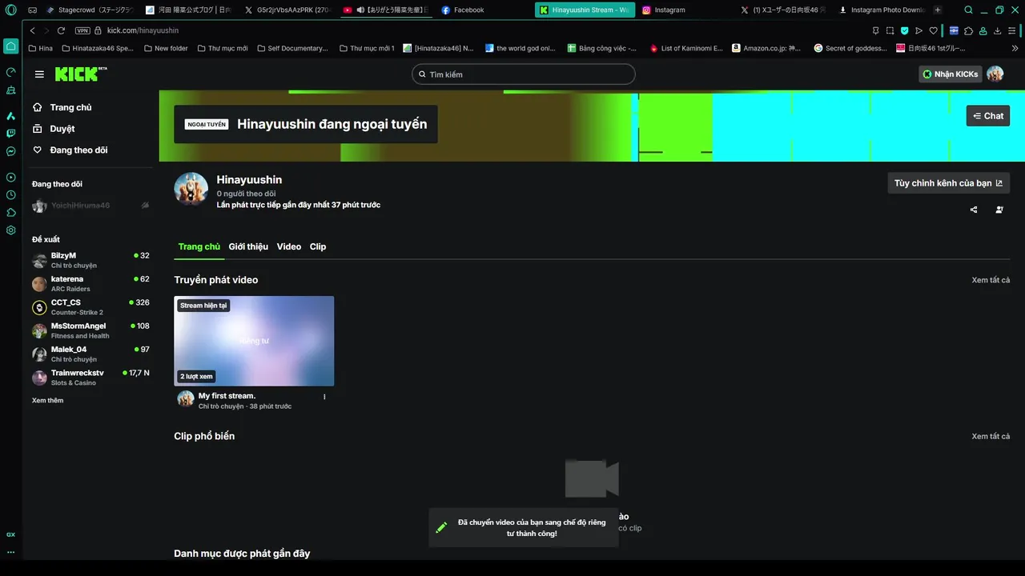Open GX Control speedometer icon in sidebar

pyautogui.click(x=10, y=72)
